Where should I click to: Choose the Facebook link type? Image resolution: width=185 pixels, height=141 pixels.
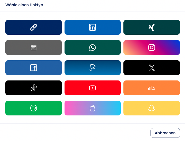point(34,68)
